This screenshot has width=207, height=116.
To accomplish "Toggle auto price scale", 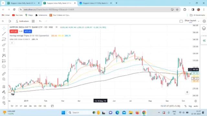I will coord(196,106).
